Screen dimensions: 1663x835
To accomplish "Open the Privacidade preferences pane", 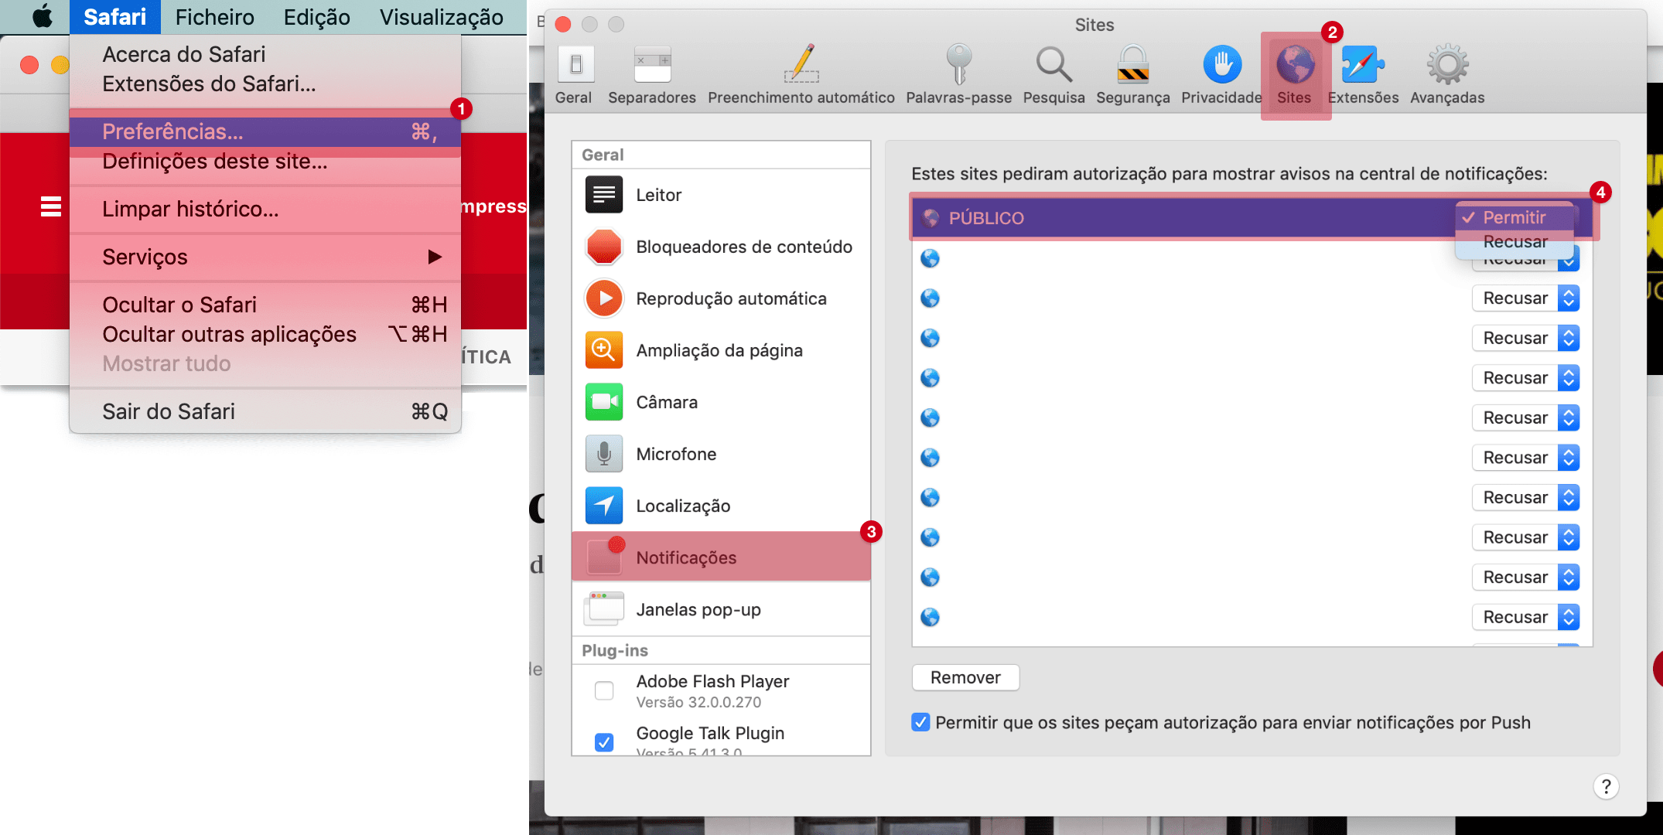I will tap(1221, 75).
